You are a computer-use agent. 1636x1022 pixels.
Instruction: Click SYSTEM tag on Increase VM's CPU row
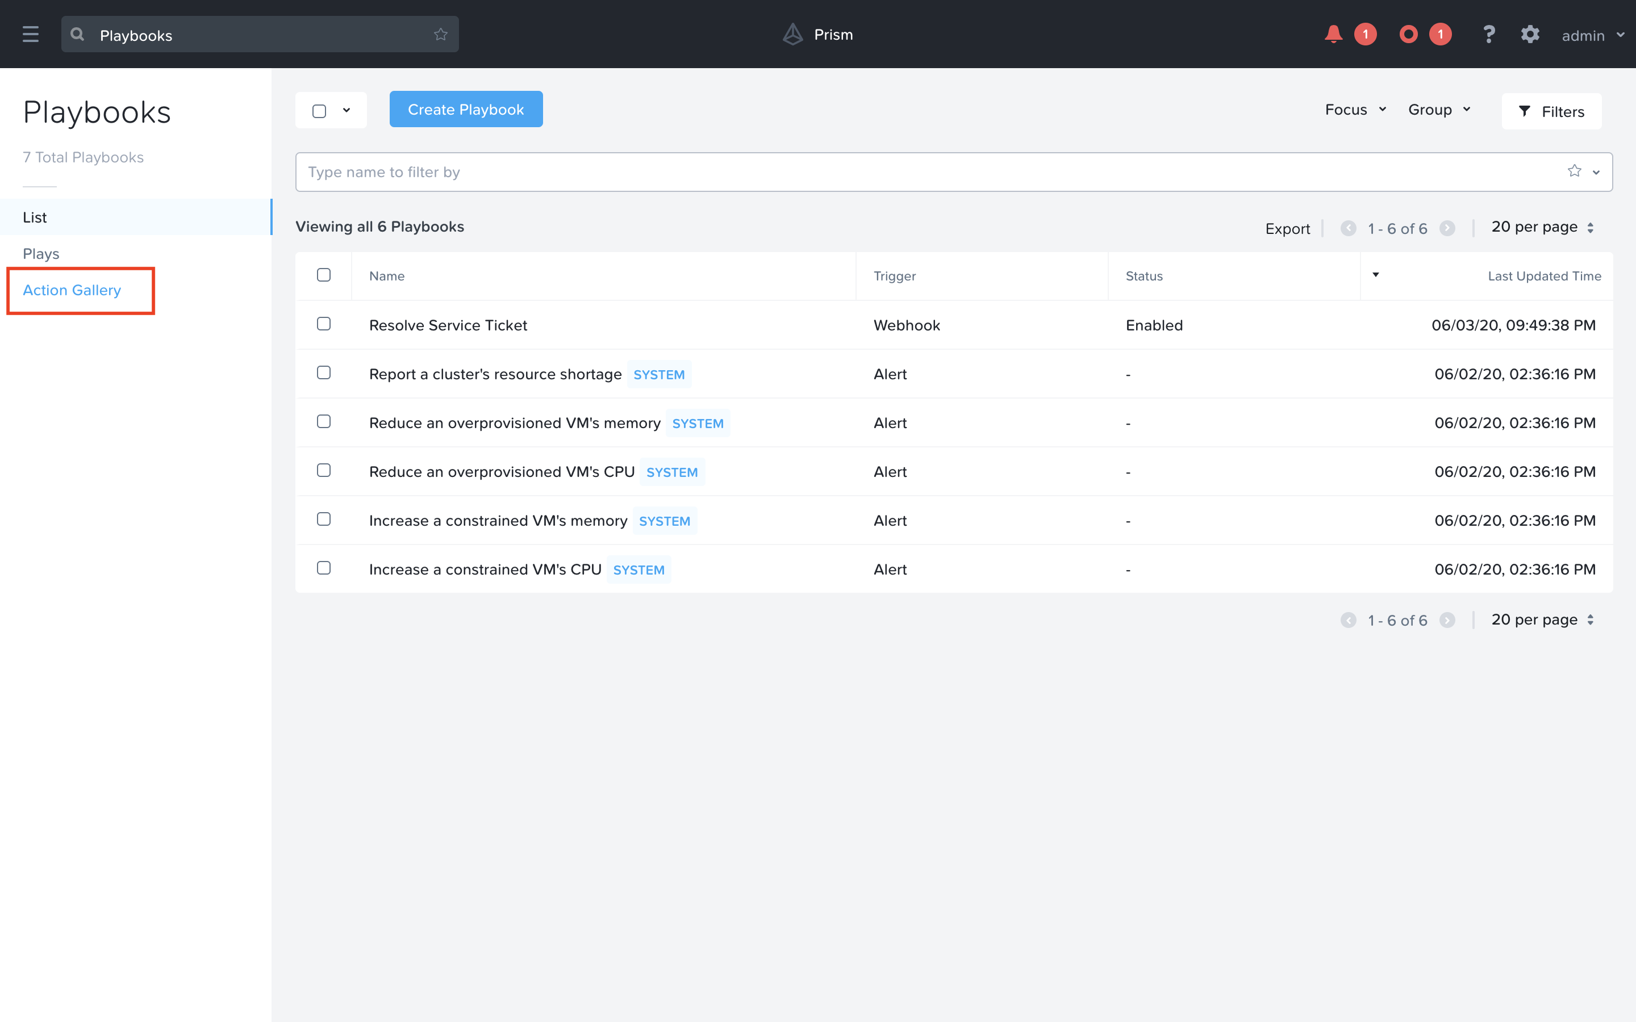click(639, 570)
